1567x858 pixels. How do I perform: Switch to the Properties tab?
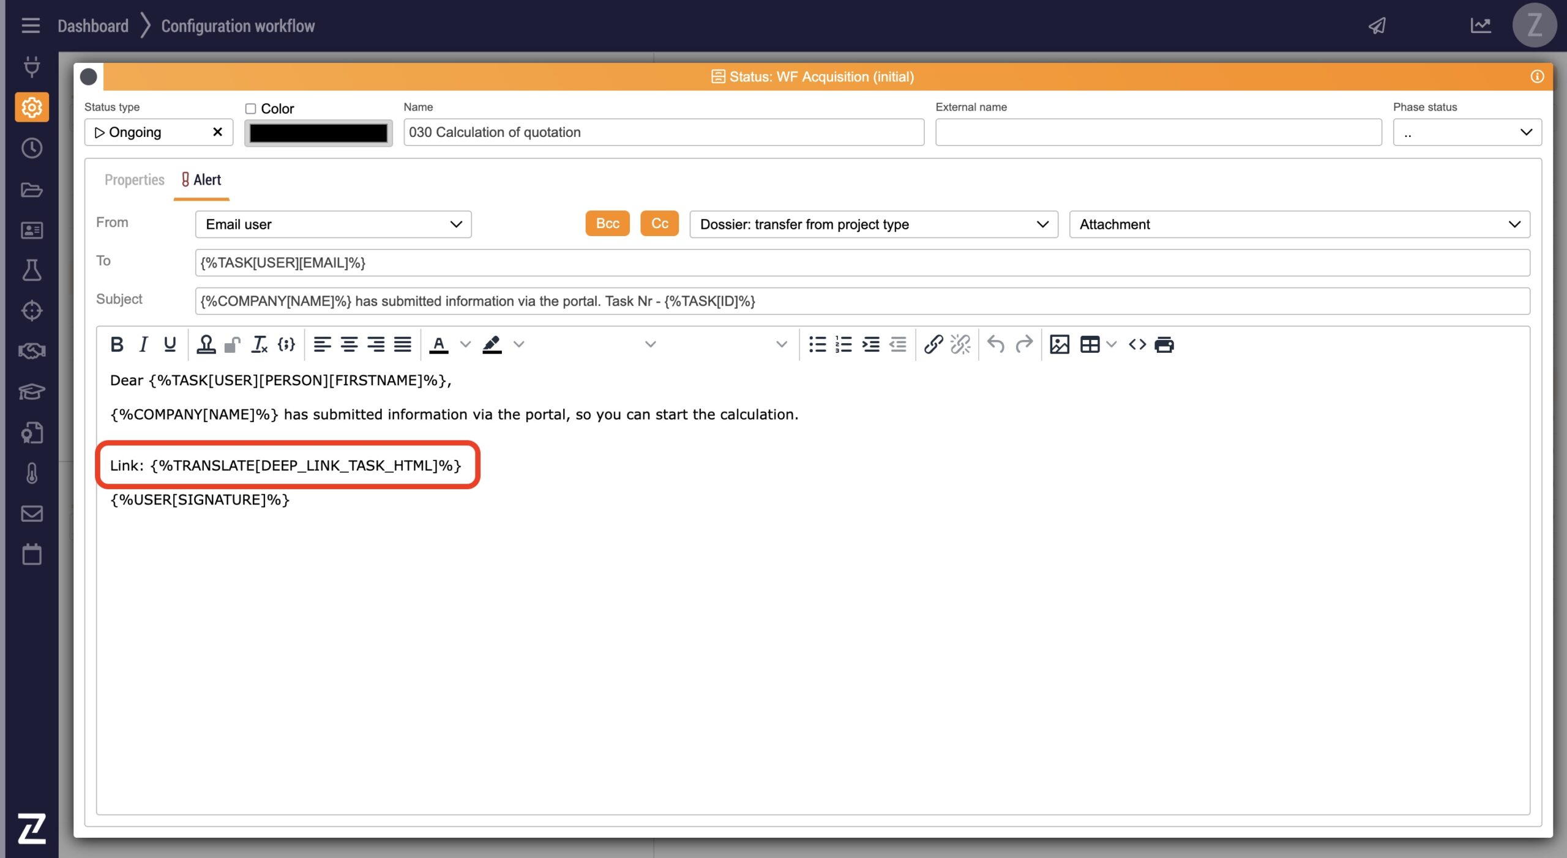[x=134, y=180]
